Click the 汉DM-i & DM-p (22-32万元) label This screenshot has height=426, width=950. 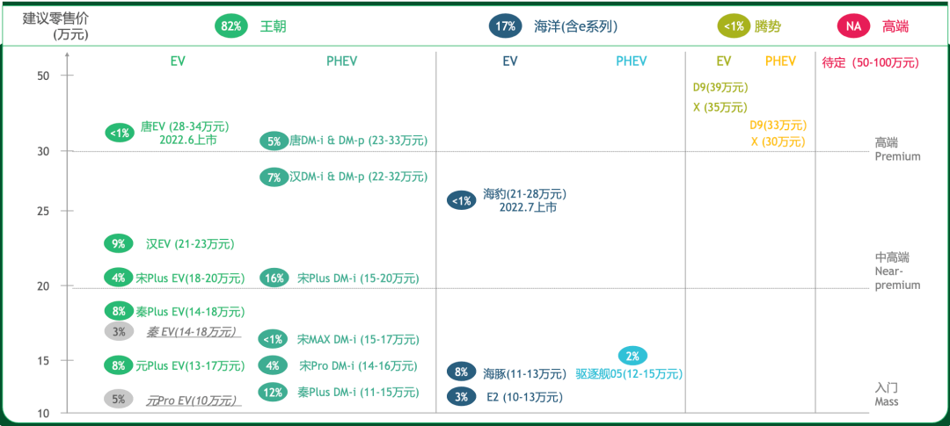click(x=358, y=177)
